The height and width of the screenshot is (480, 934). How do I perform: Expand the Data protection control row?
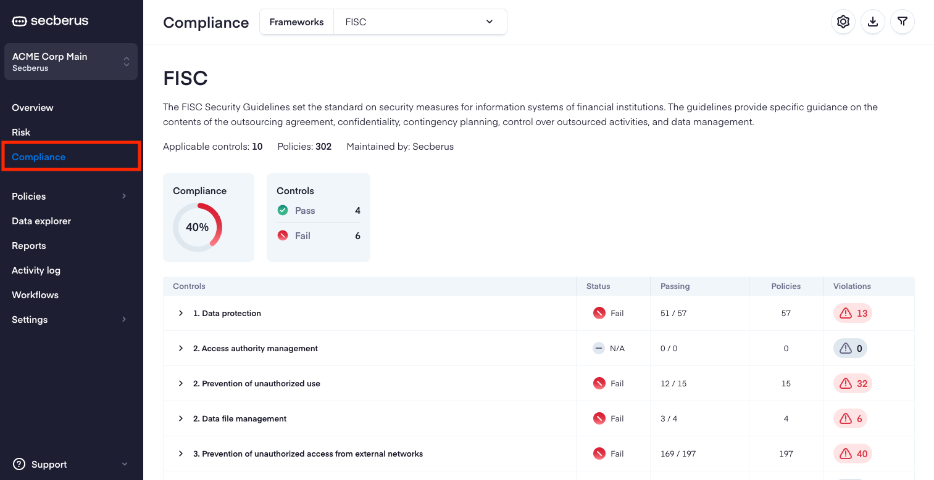coord(181,313)
